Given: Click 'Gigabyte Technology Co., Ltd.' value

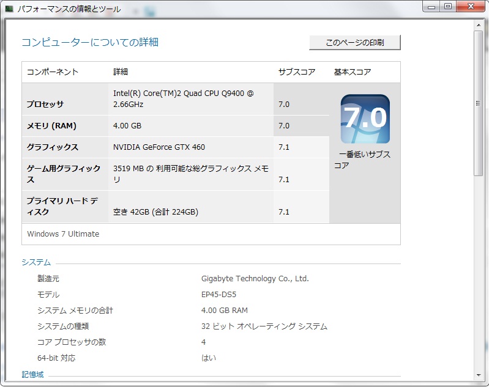Looking at the screenshot, I should tap(255, 279).
